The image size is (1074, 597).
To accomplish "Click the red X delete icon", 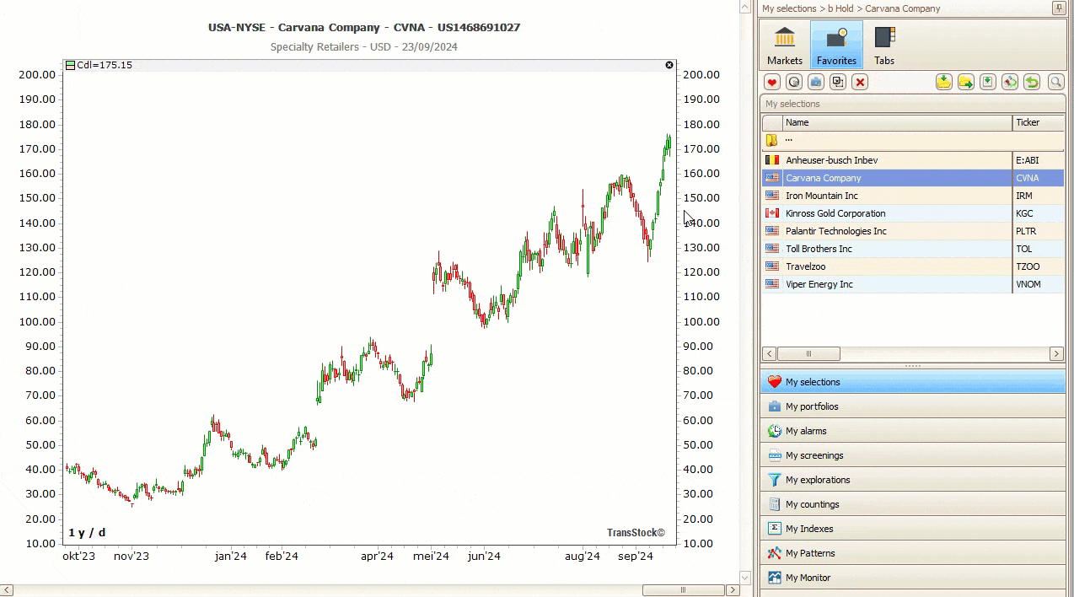I will point(859,82).
